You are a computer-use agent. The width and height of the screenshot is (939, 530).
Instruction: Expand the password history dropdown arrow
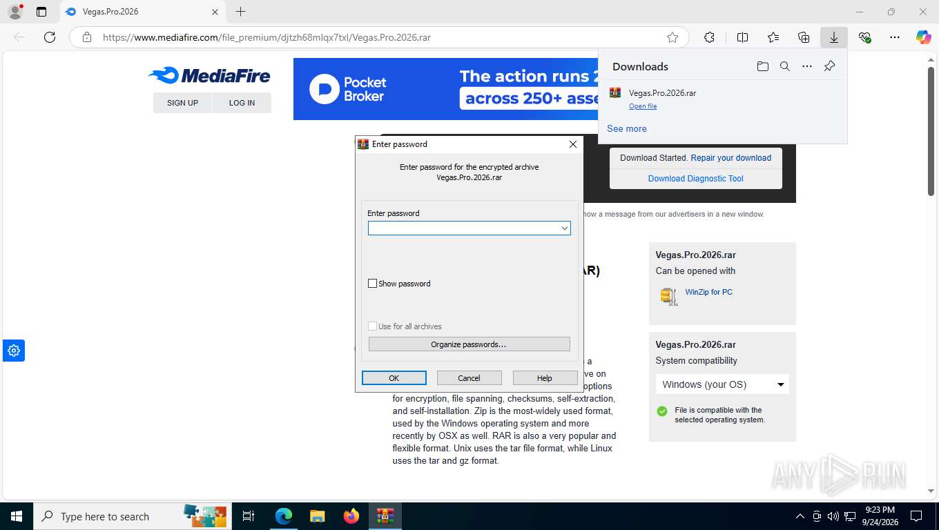564,228
